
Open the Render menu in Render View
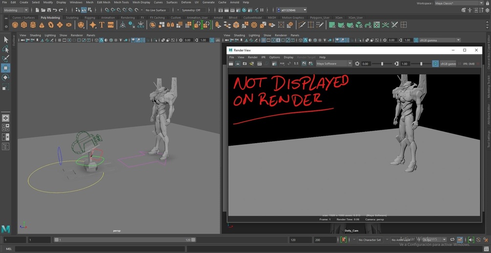pos(253,57)
